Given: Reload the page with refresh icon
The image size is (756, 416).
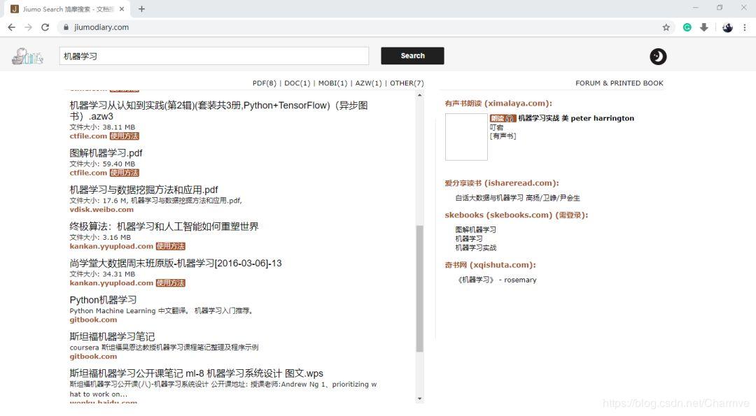Looking at the screenshot, I should [45, 27].
